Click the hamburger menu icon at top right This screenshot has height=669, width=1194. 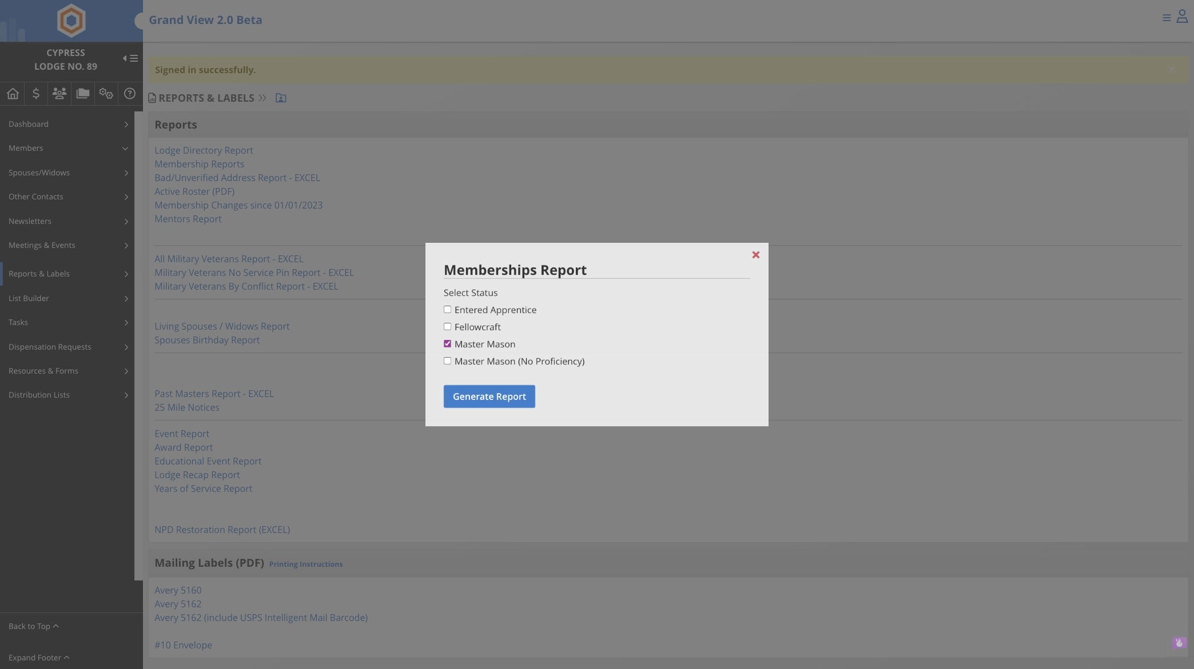1167,18
